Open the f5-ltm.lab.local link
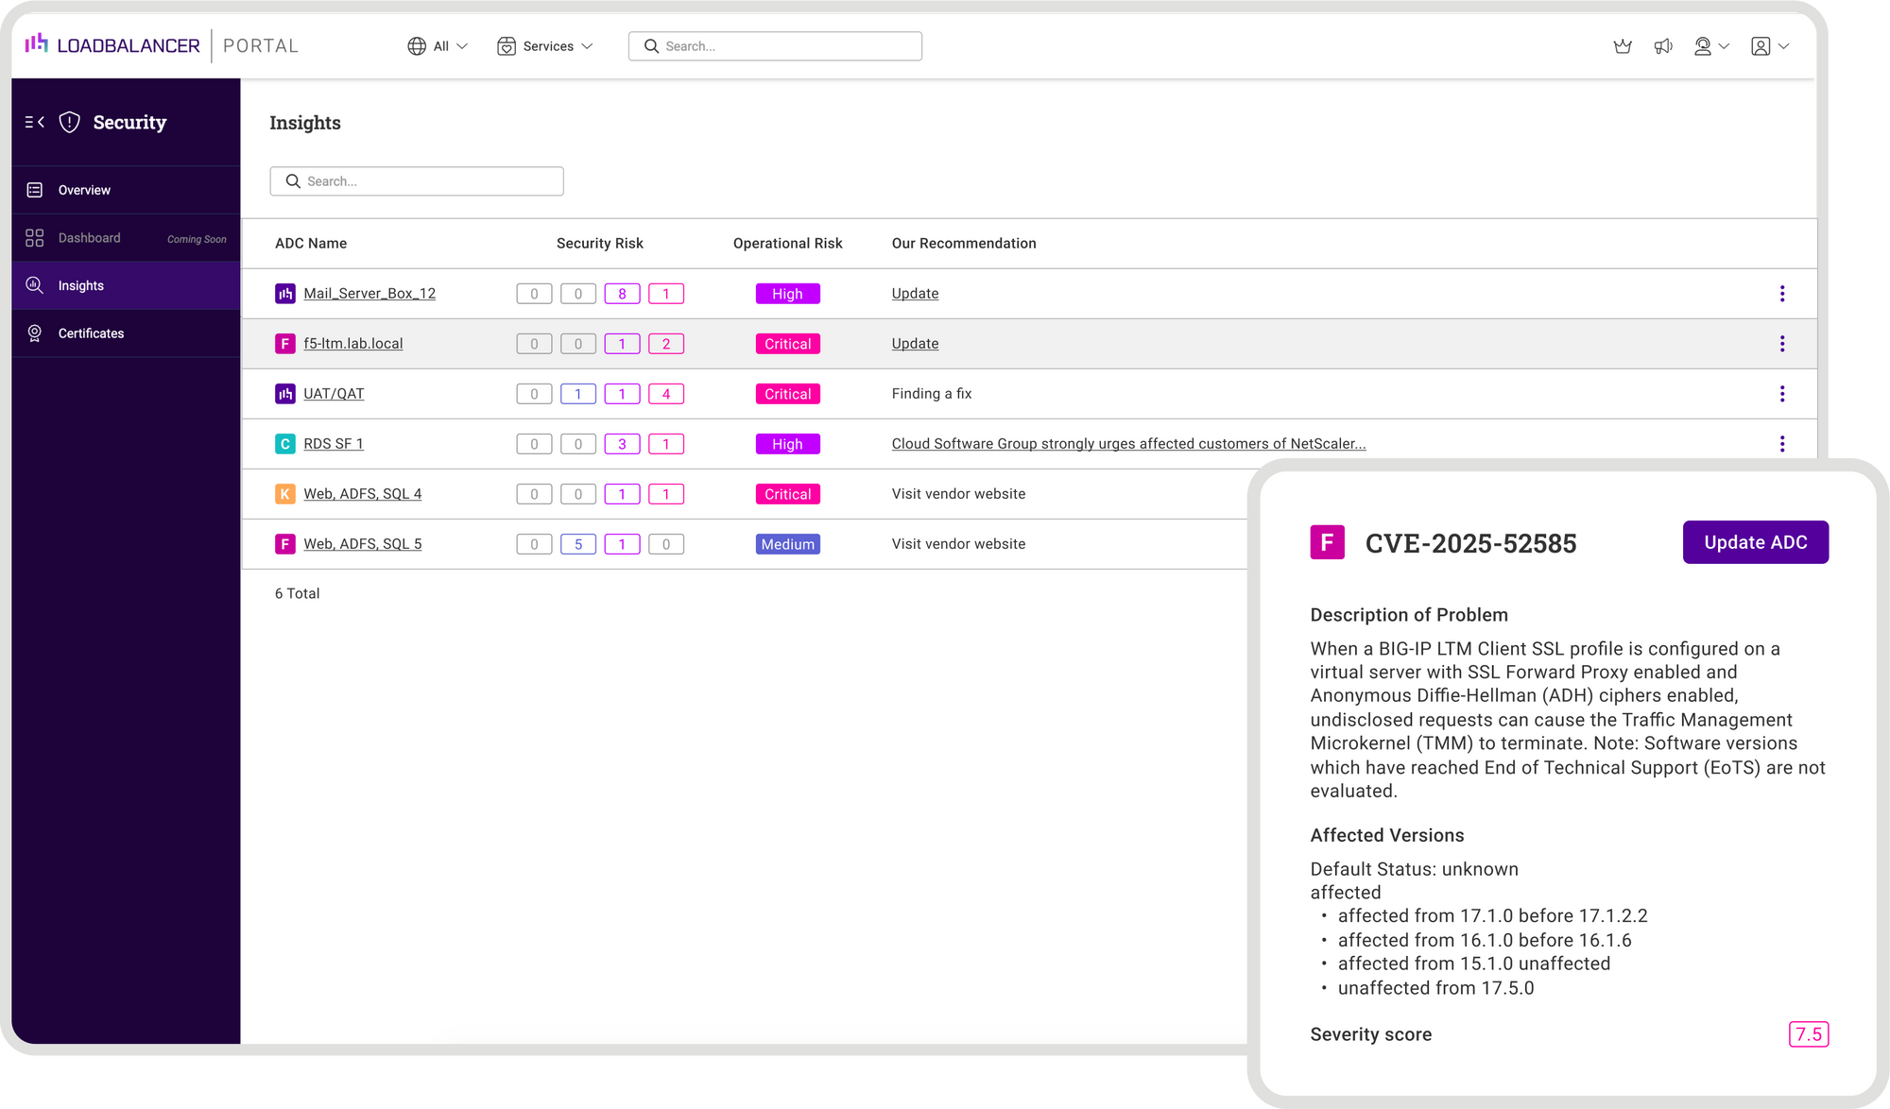Viewport: 1890px width, 1109px height. click(353, 344)
